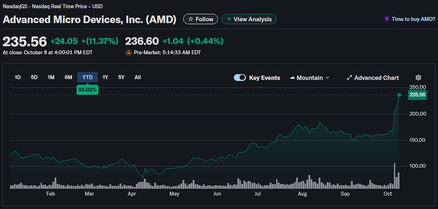Click the Pre-Market session icon
Screen dimensions: 438x209
(128, 53)
